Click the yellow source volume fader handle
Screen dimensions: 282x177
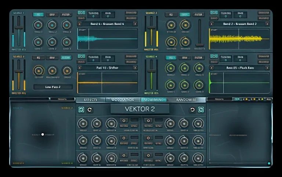pyautogui.click(x=151, y=28)
